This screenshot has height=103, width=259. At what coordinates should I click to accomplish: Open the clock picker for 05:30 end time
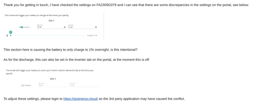click(96, 27)
